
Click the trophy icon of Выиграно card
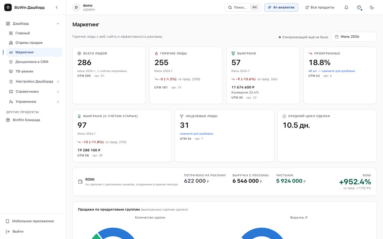pos(233,54)
